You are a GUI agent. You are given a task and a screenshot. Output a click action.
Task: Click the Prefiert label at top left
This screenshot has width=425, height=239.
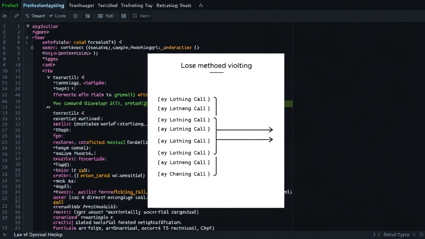click(10, 5)
